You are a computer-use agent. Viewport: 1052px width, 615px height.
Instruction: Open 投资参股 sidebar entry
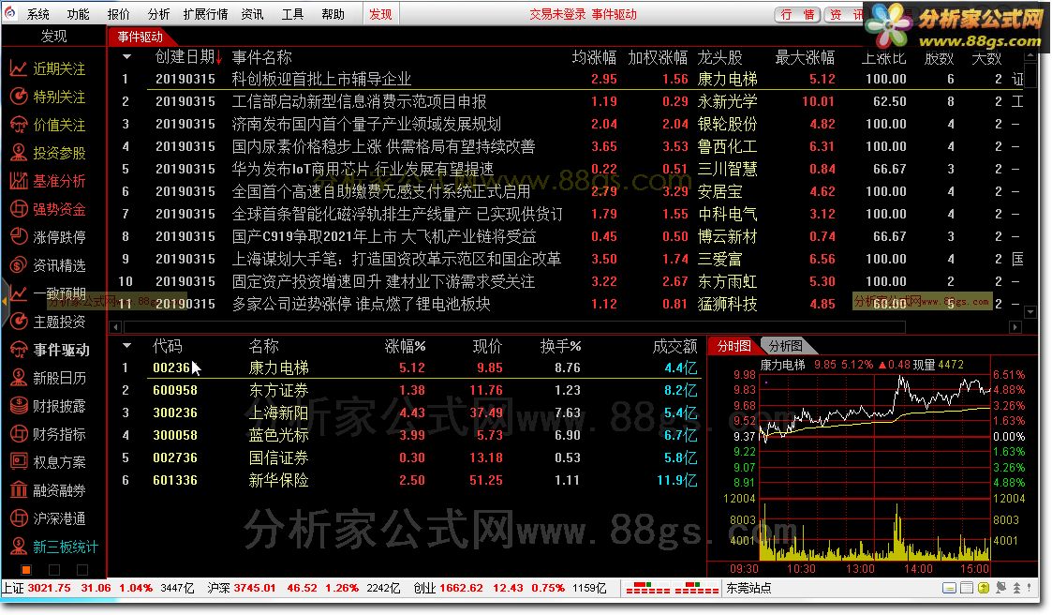(x=48, y=153)
